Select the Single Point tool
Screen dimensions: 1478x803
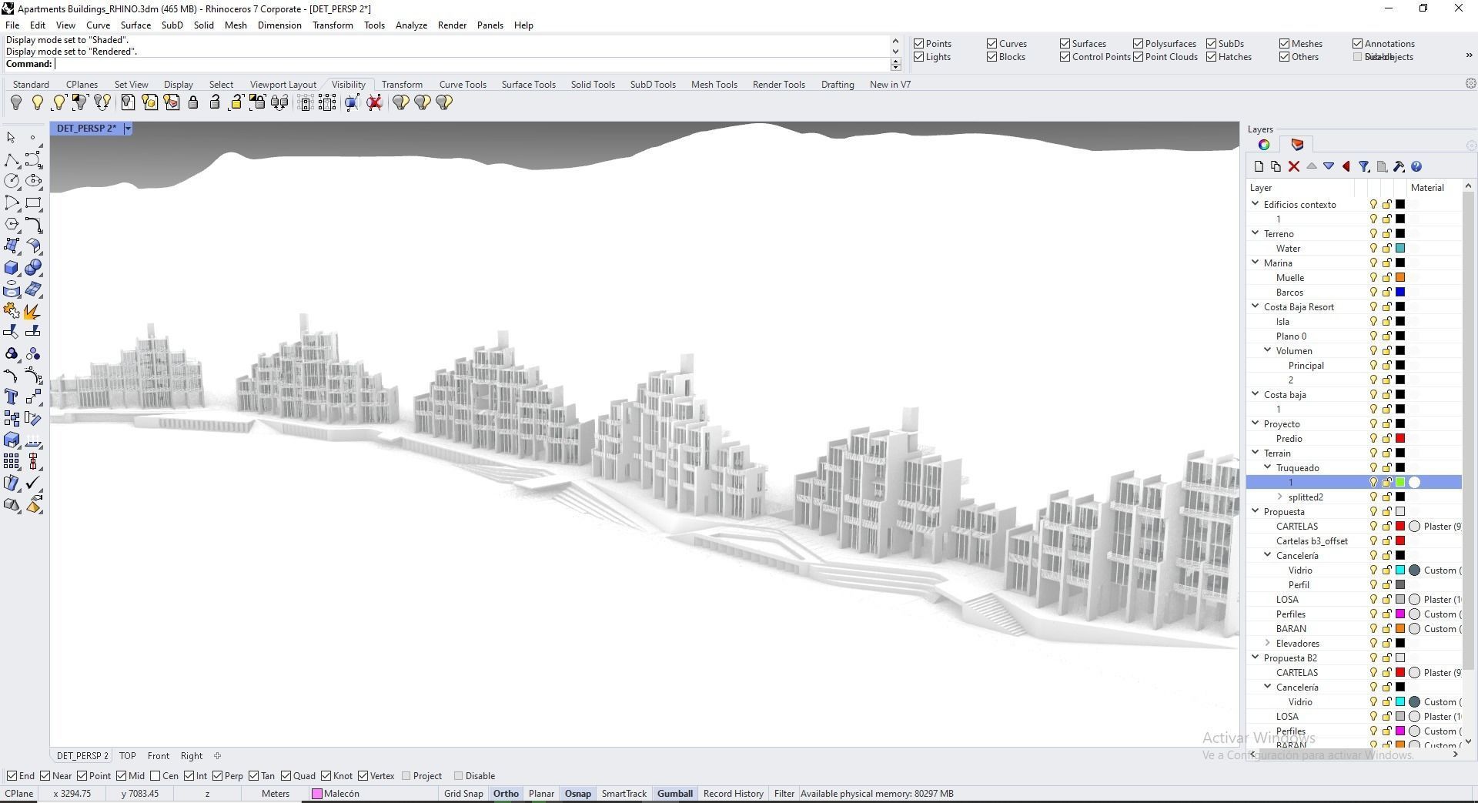[33, 139]
